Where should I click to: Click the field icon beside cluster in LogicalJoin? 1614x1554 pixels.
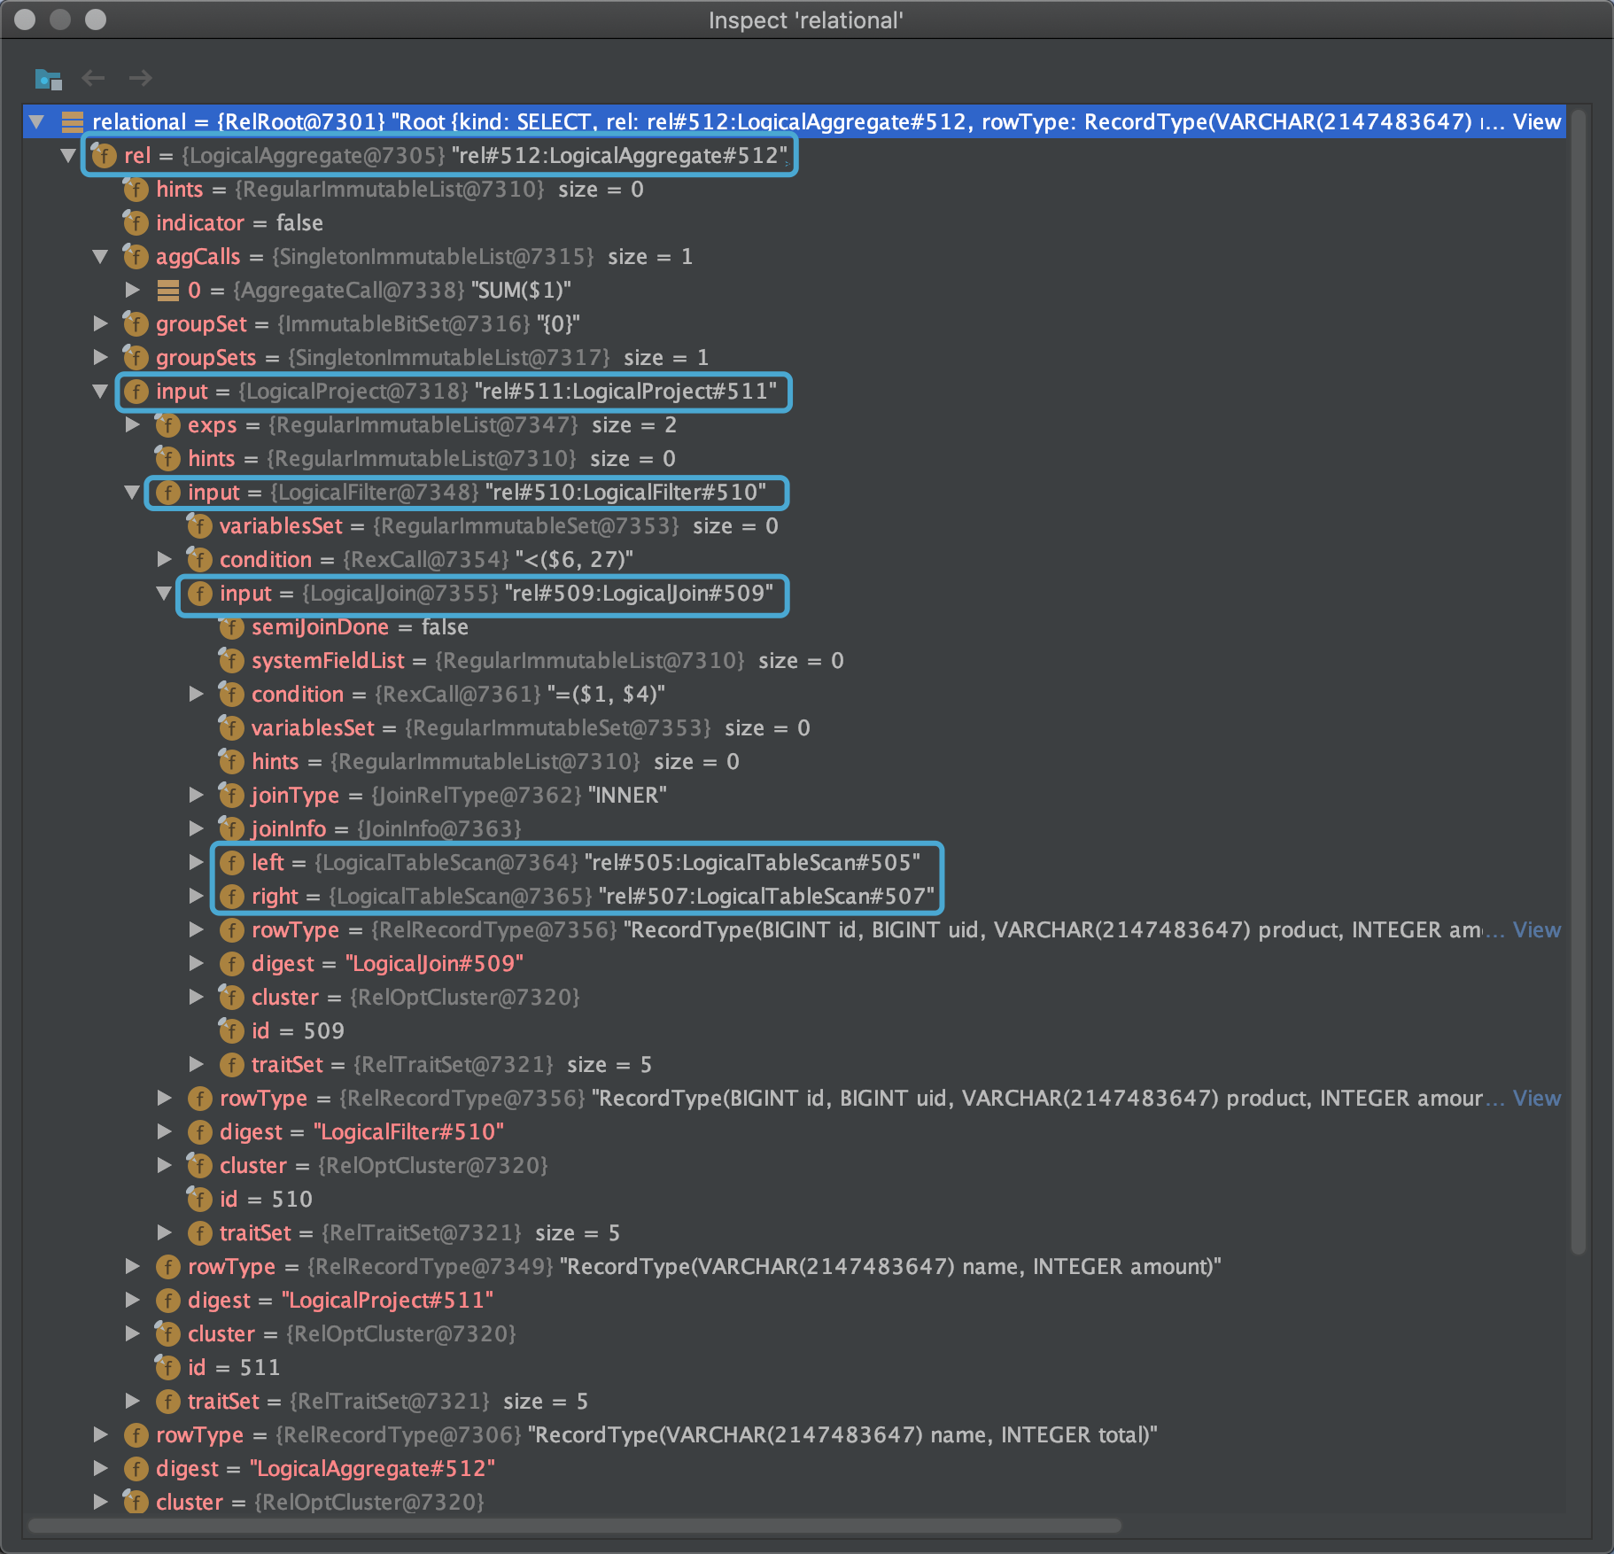pos(231,997)
